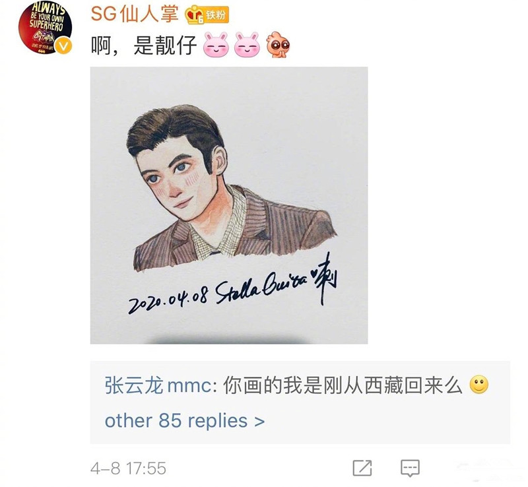Tap the first pink rabbit emoji
The width and height of the screenshot is (528, 487).
(216, 45)
